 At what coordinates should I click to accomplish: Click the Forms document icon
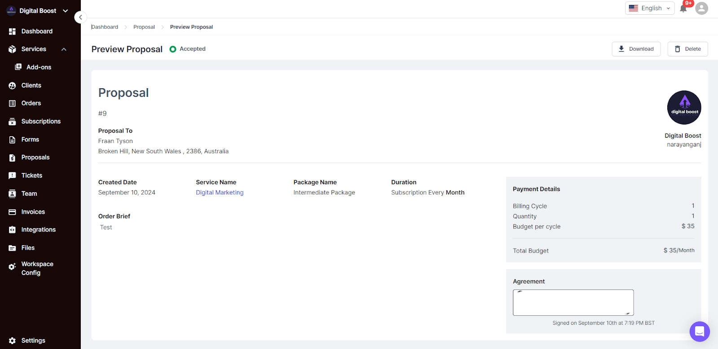(12, 140)
